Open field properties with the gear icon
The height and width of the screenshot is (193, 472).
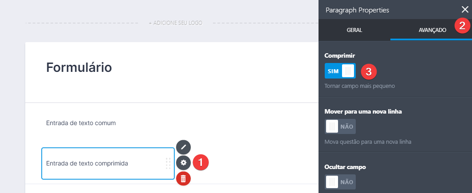(x=183, y=163)
